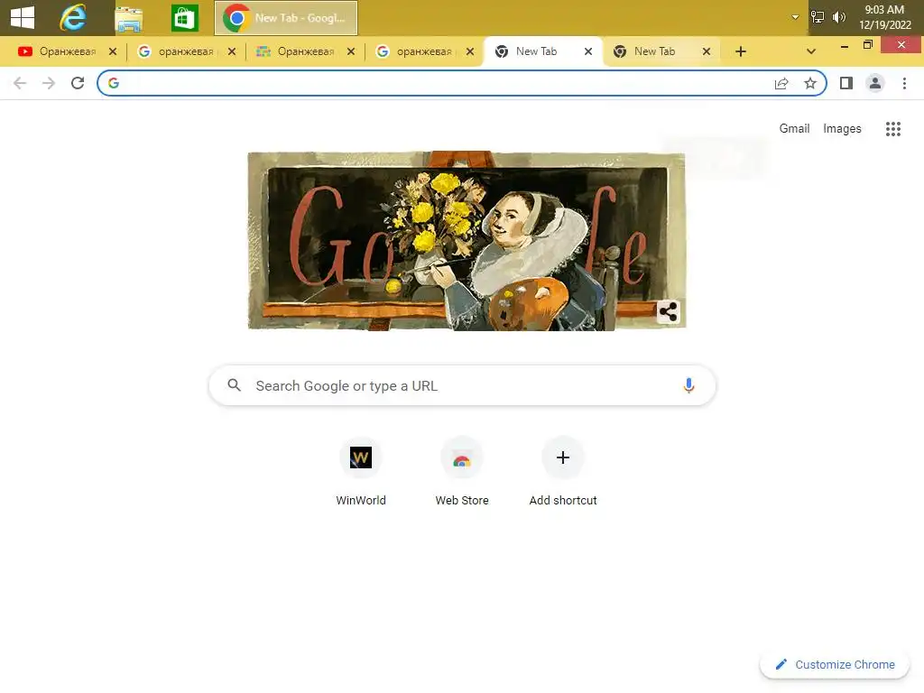Open the Windows Start menu
This screenshot has height=693, width=924.
(x=23, y=17)
